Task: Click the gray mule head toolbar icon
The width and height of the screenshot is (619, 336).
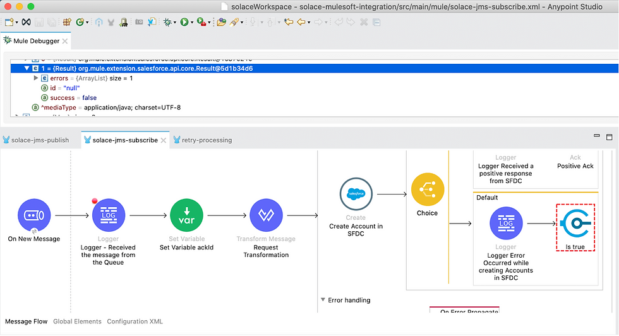Action: coord(111,23)
